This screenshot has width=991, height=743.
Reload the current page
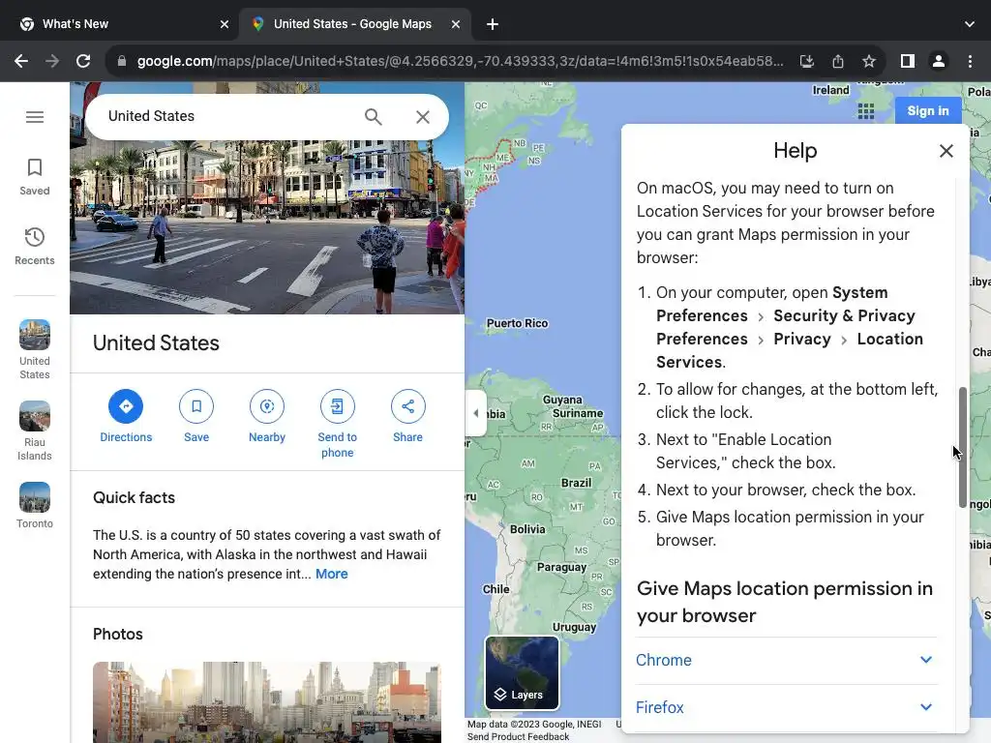pos(83,61)
